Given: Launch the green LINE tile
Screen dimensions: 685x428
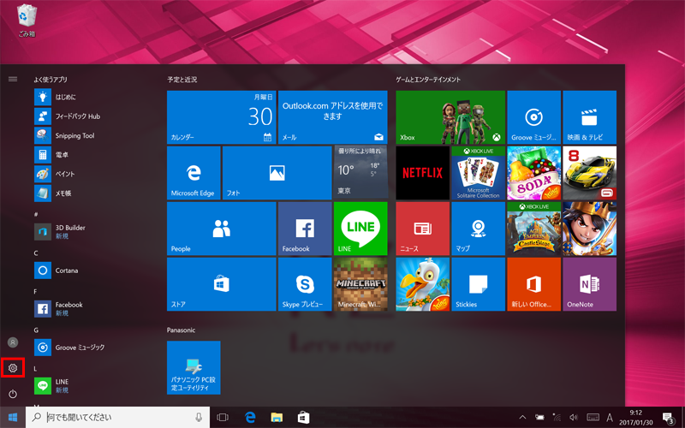Looking at the screenshot, I should (x=360, y=229).
